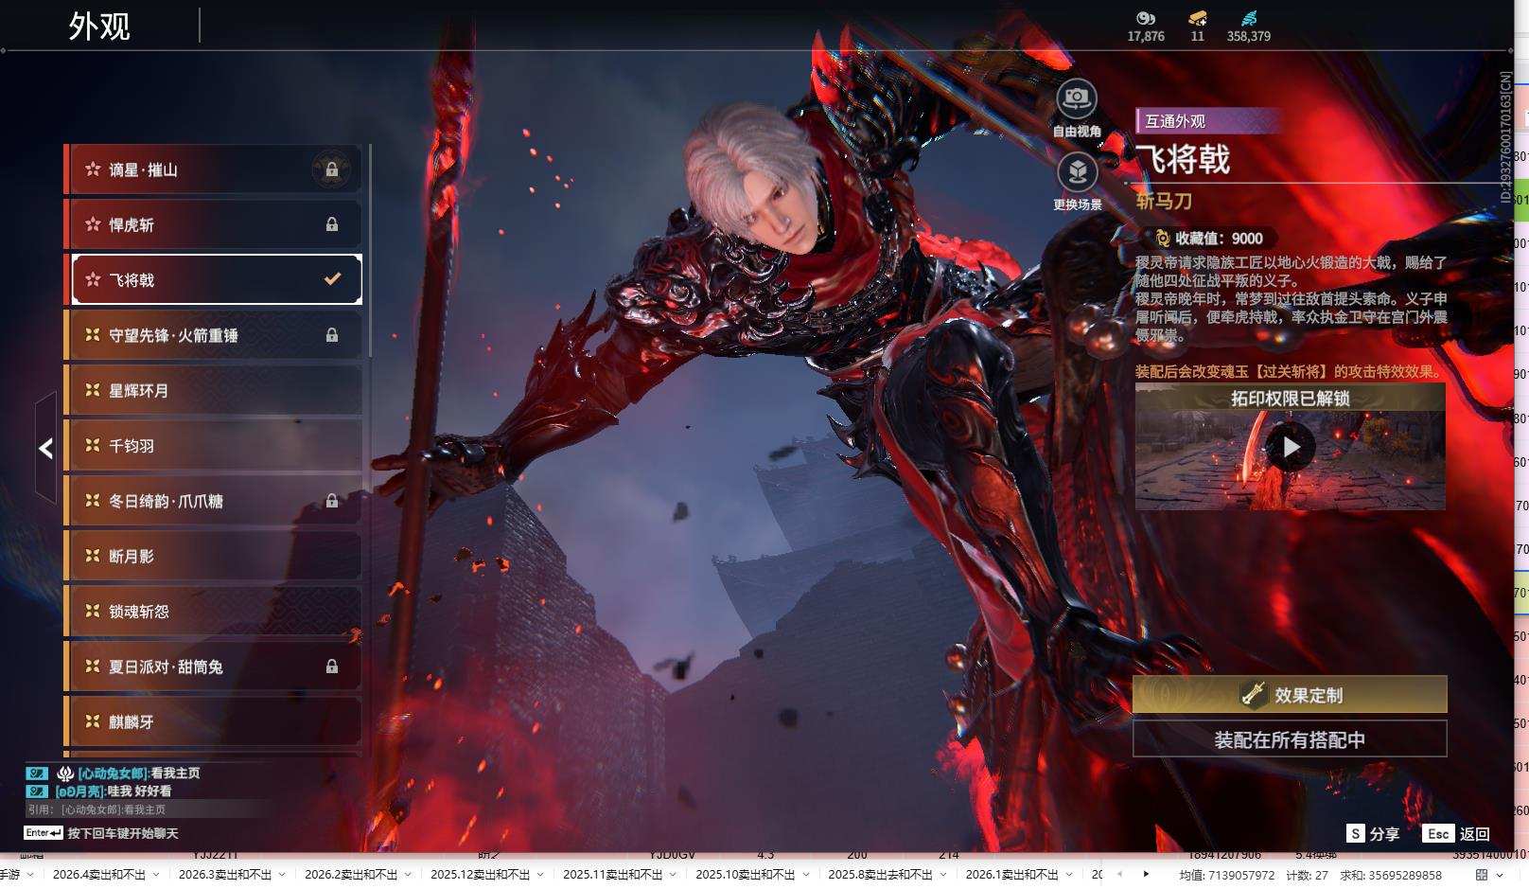Screen dimensions: 1529x889
Task: Open dropdown arrow of 2025.8卖出去和不出 sheet tab
Action: pyautogui.click(x=942, y=875)
